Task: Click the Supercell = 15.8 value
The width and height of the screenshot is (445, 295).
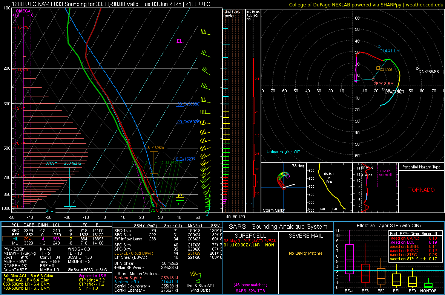Action: coord(92,276)
